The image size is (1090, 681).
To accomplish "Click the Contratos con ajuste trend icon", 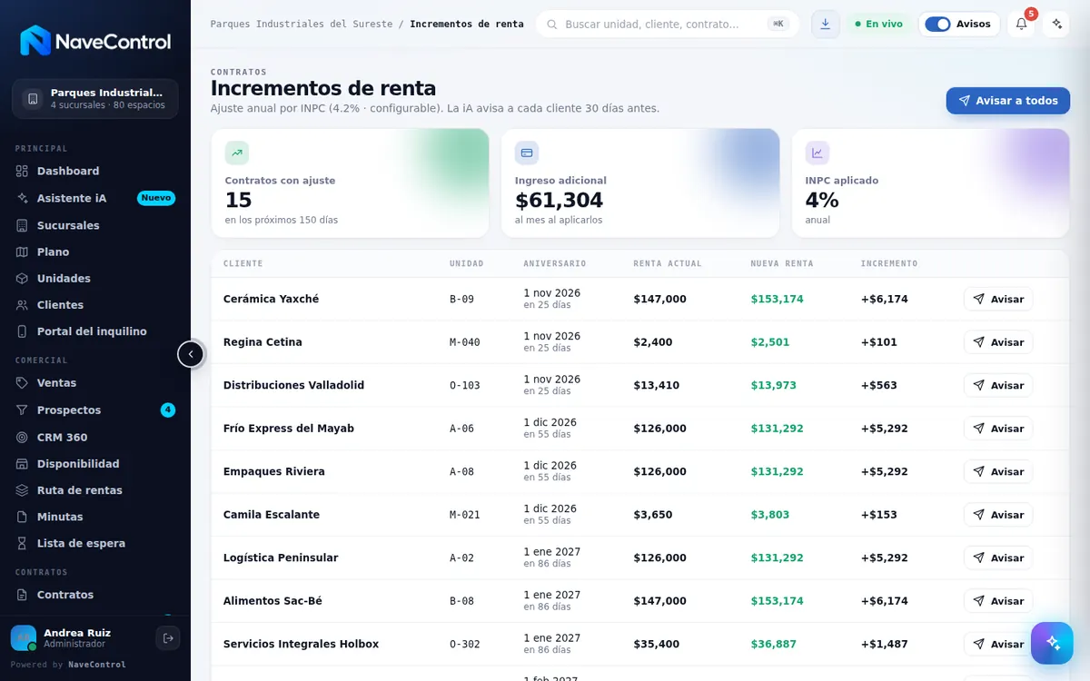I will [x=237, y=153].
